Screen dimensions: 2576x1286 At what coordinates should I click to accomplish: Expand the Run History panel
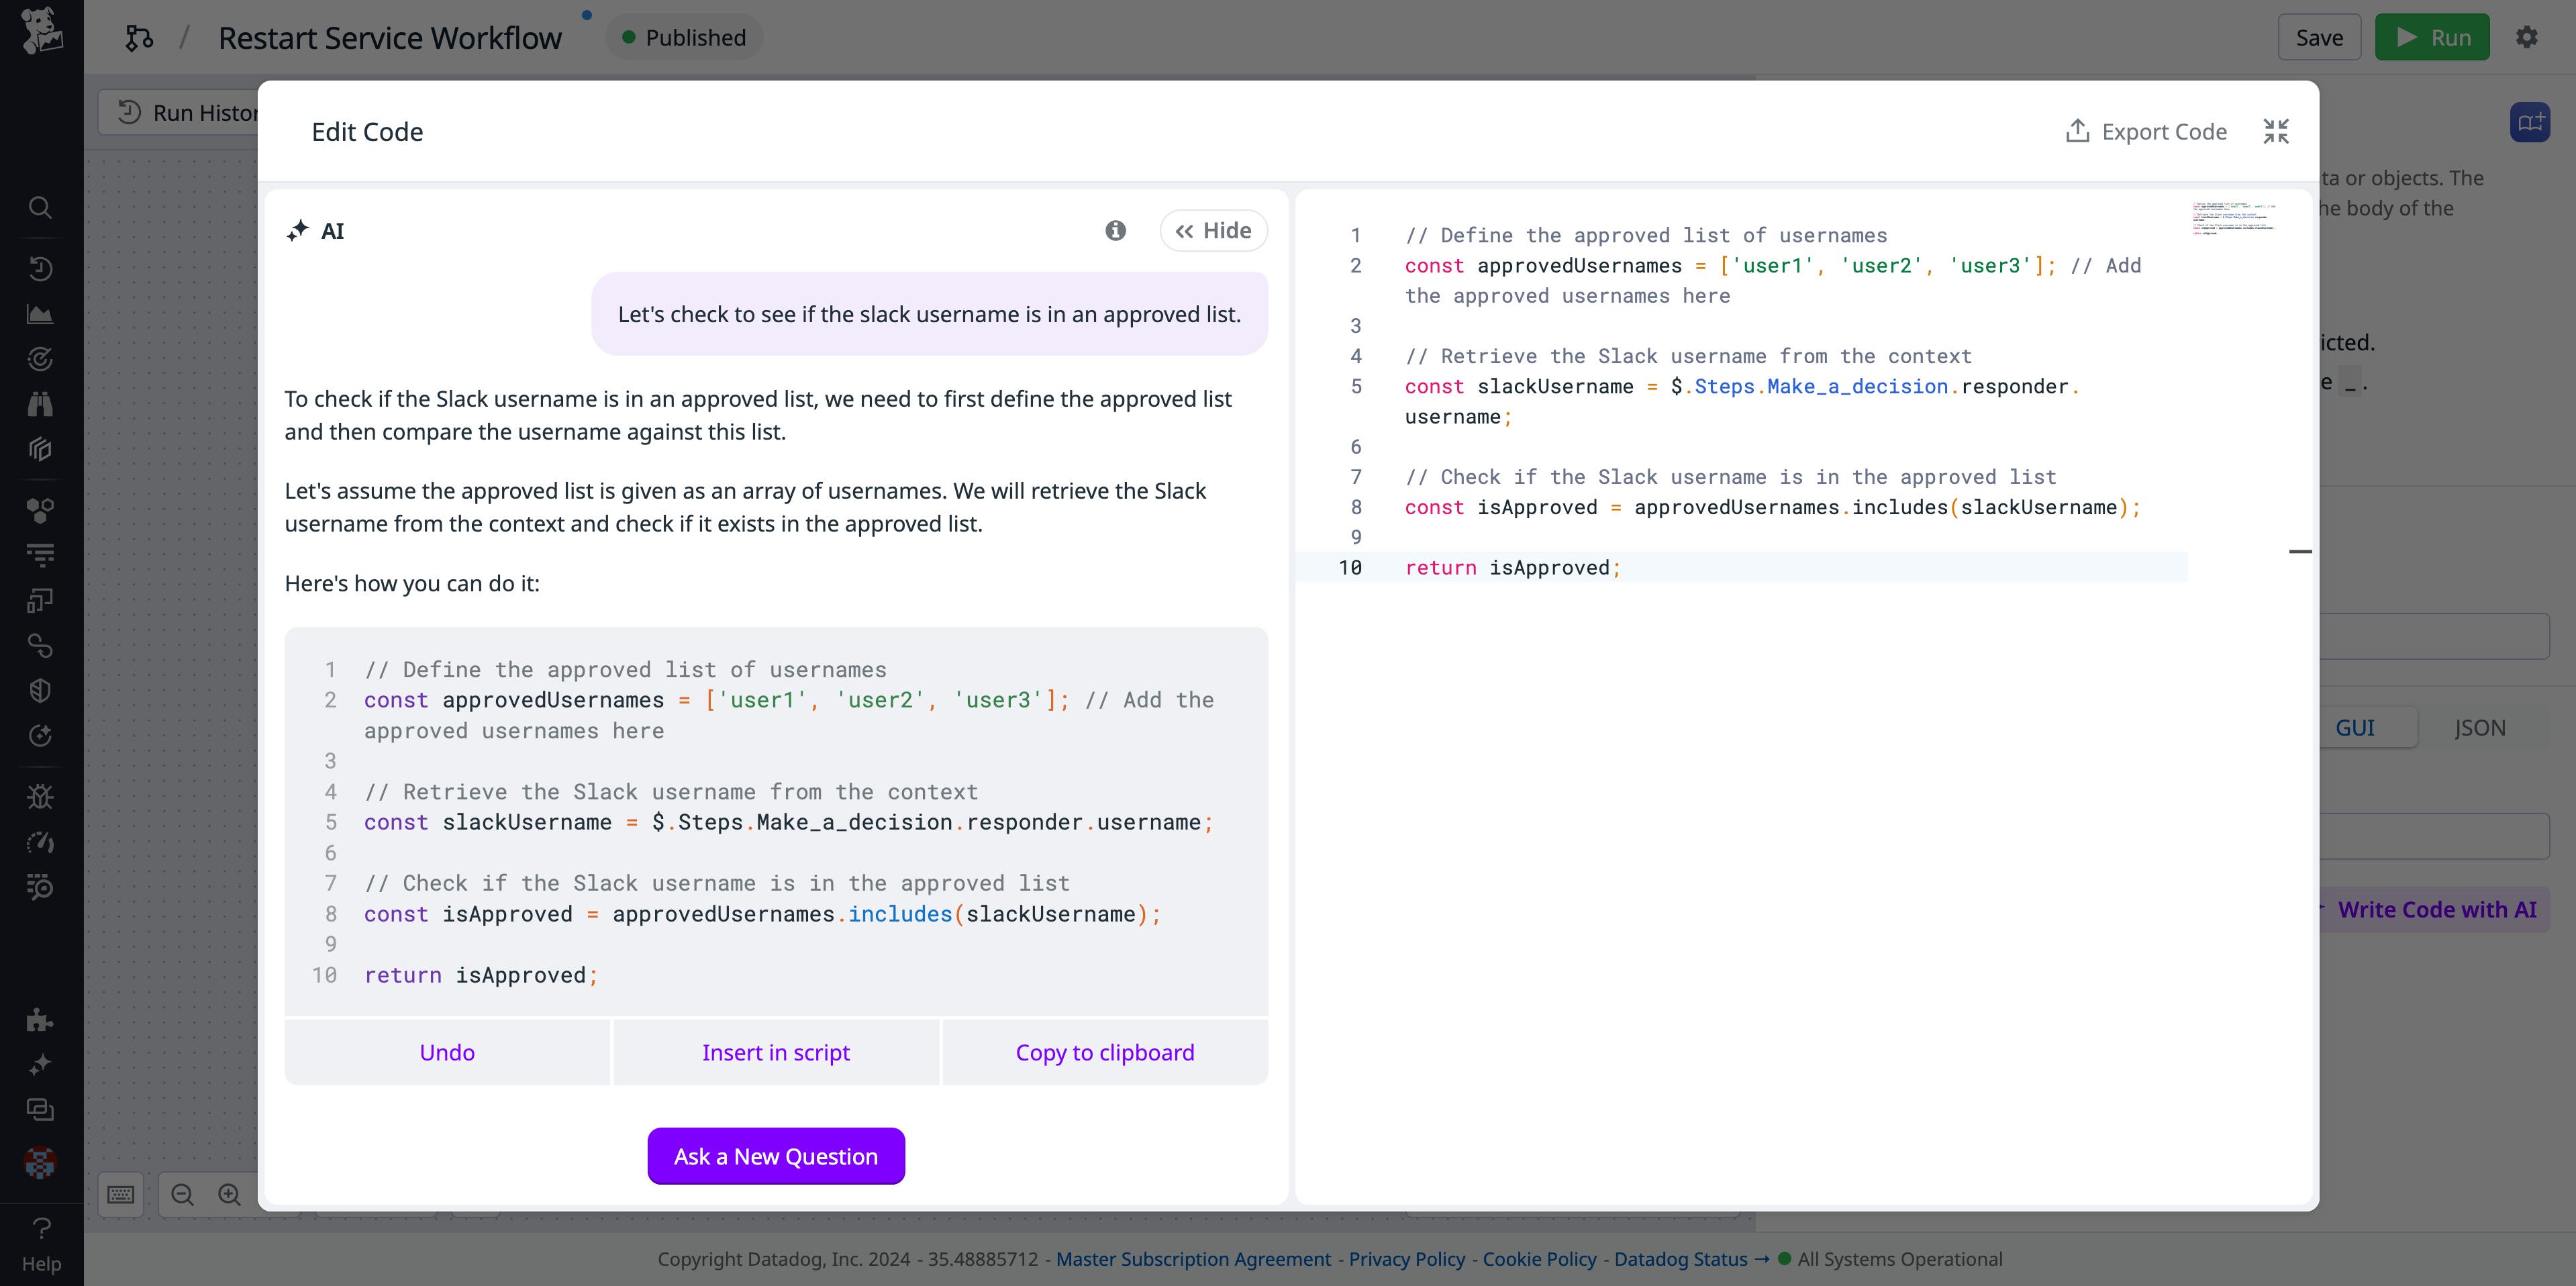(195, 112)
